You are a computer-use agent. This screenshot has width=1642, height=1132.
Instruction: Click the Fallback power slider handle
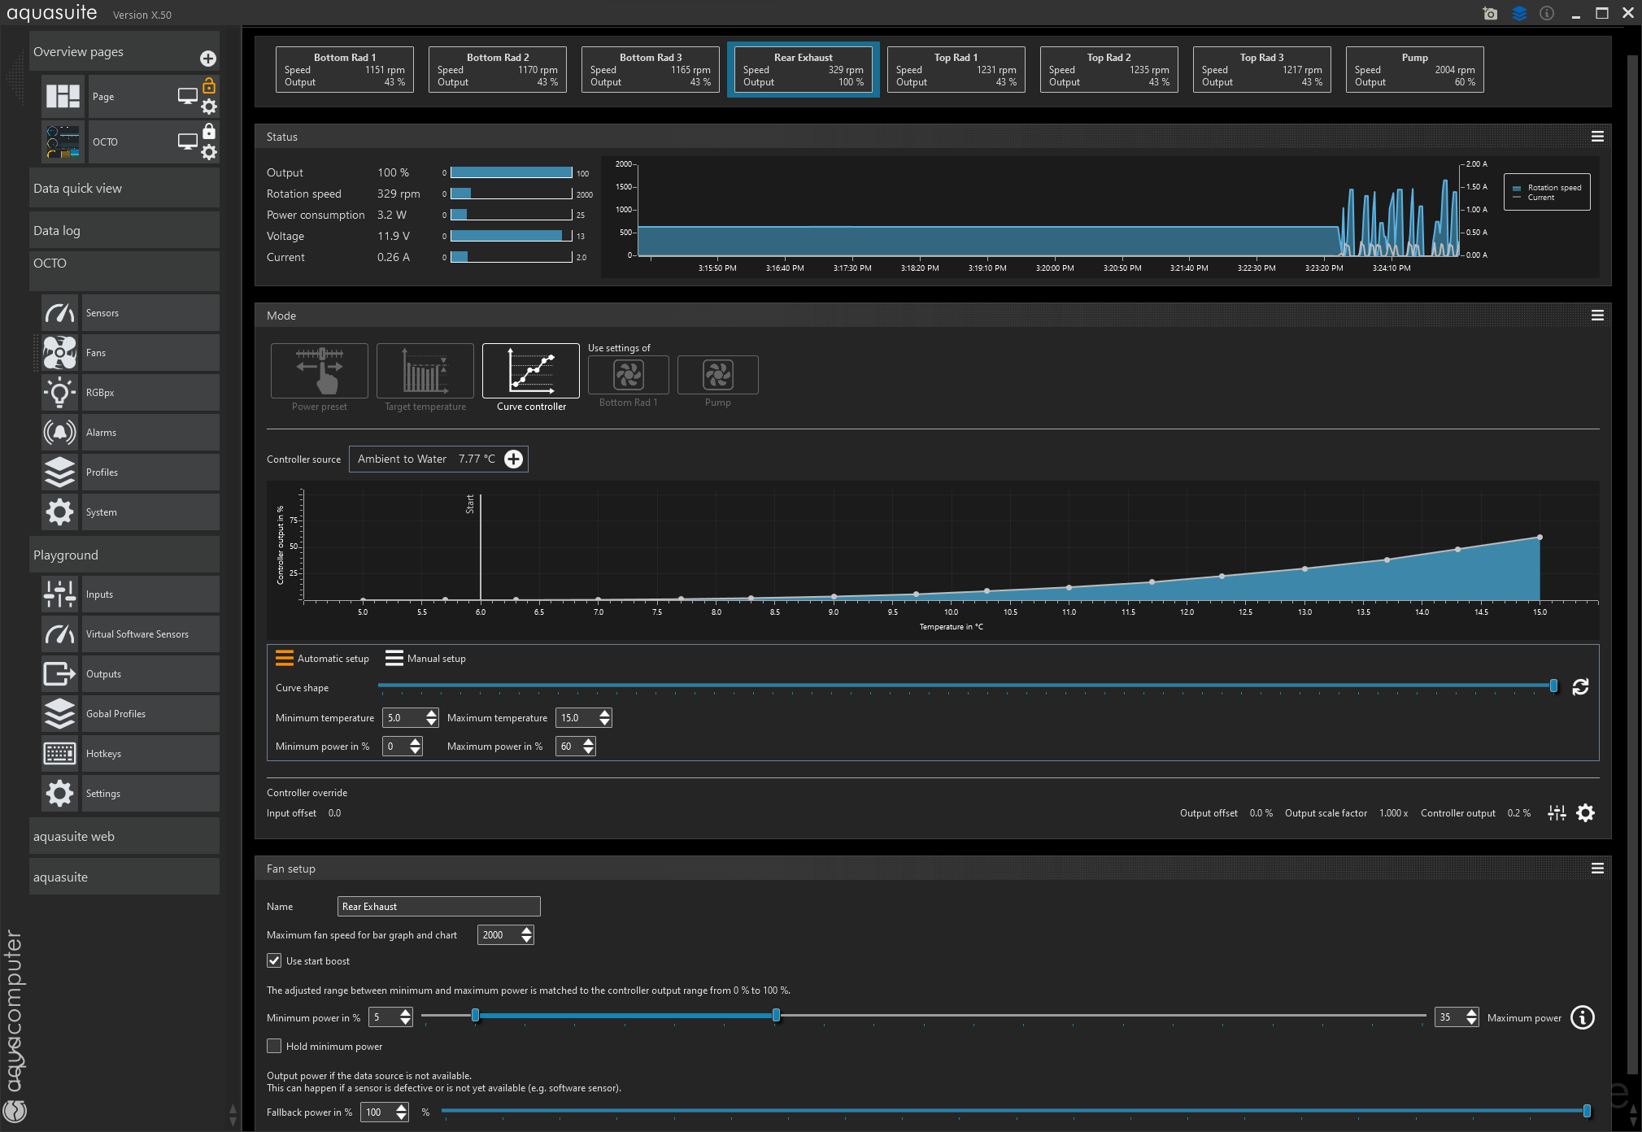[x=1587, y=1111]
